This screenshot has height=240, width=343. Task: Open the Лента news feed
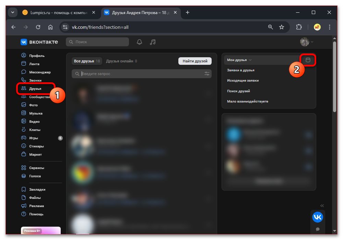point(31,64)
